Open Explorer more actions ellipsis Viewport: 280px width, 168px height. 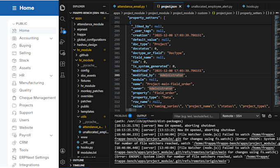tap(104, 7)
